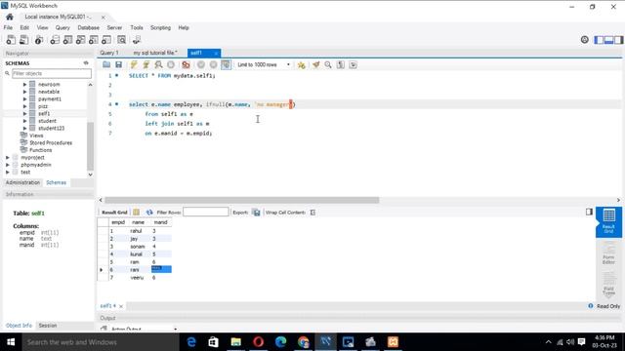Open Limit to 1000 rows dropdown

tap(264, 64)
